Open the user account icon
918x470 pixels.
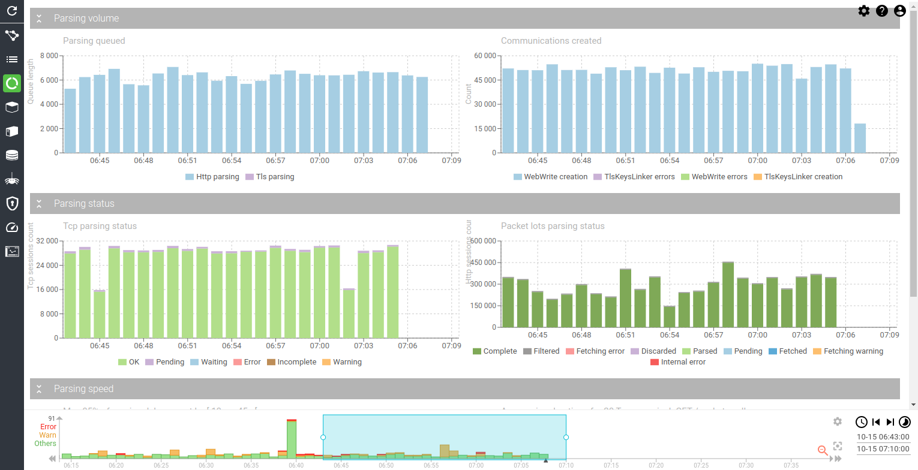pos(900,11)
